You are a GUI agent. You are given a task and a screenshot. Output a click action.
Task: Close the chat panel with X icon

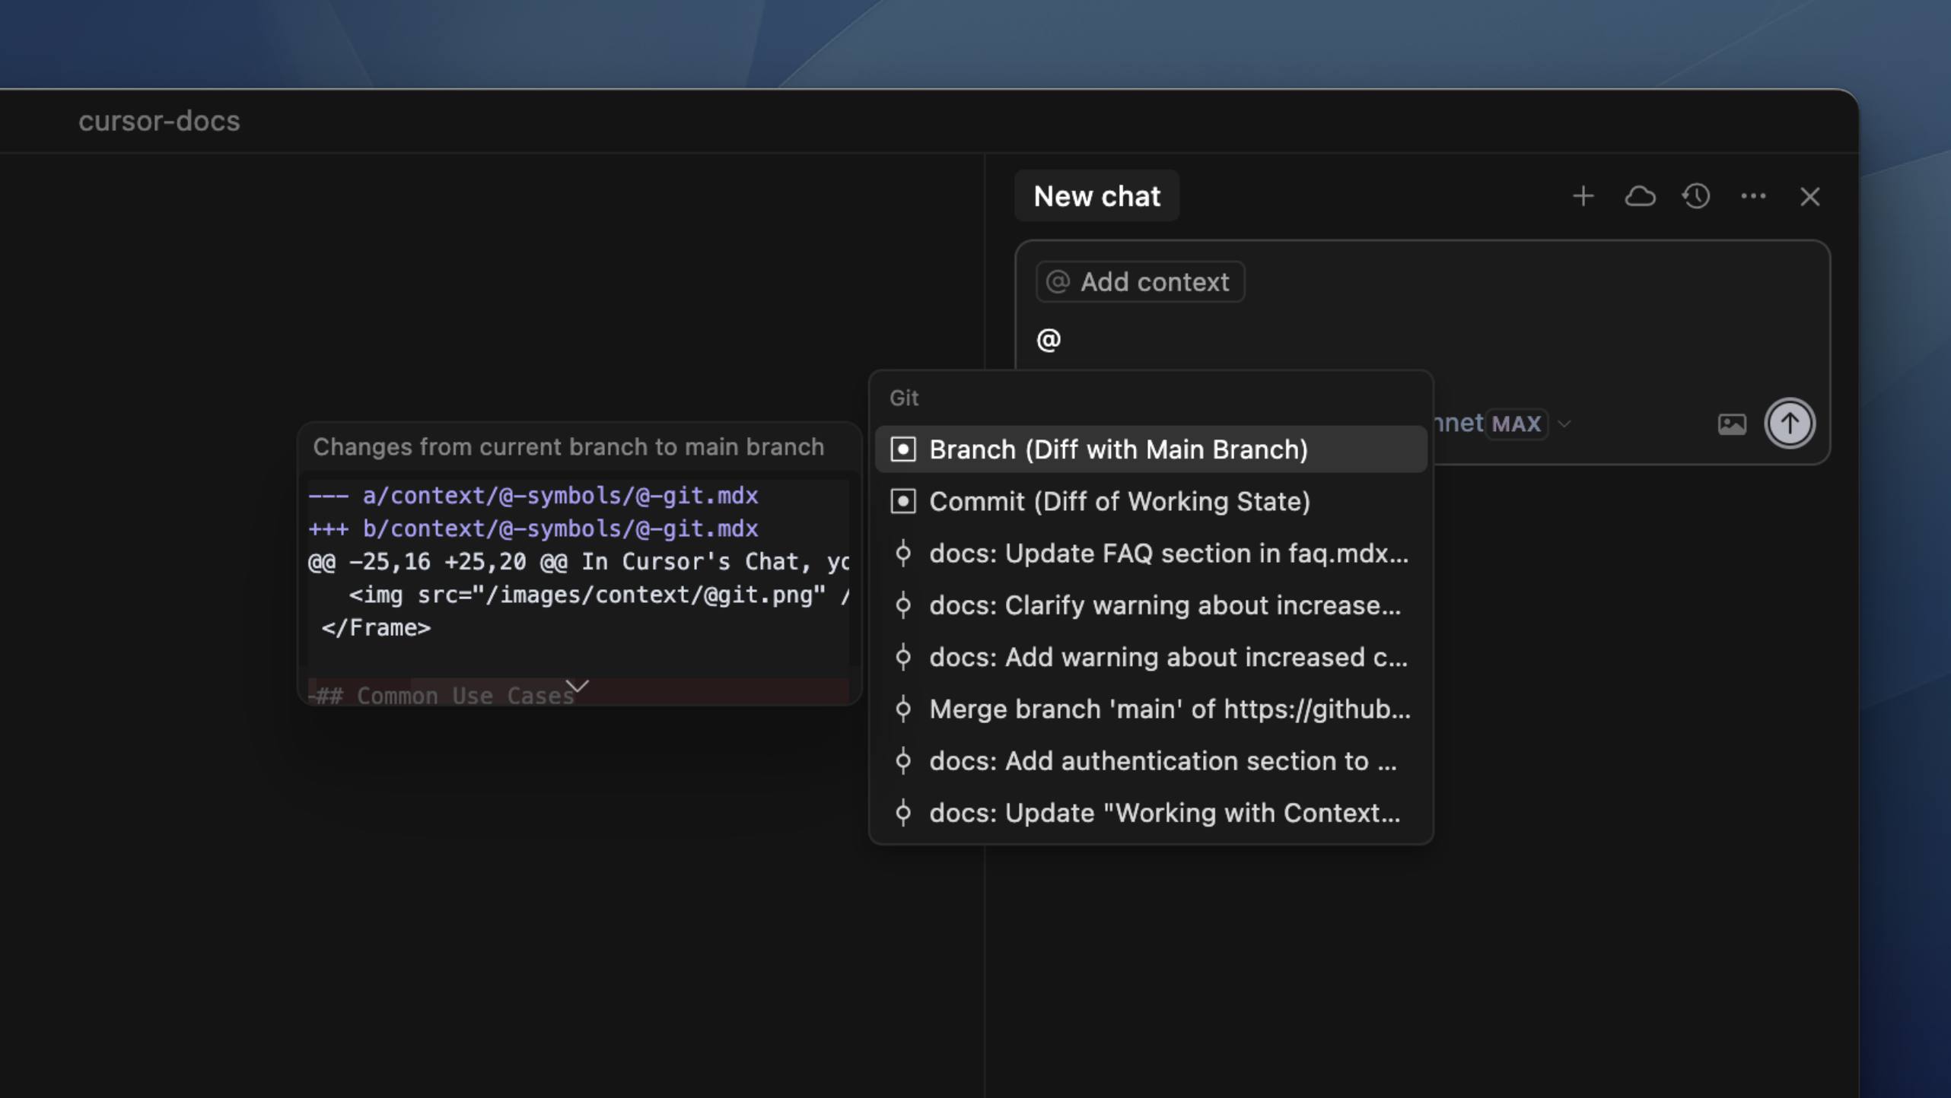pos(1809,196)
